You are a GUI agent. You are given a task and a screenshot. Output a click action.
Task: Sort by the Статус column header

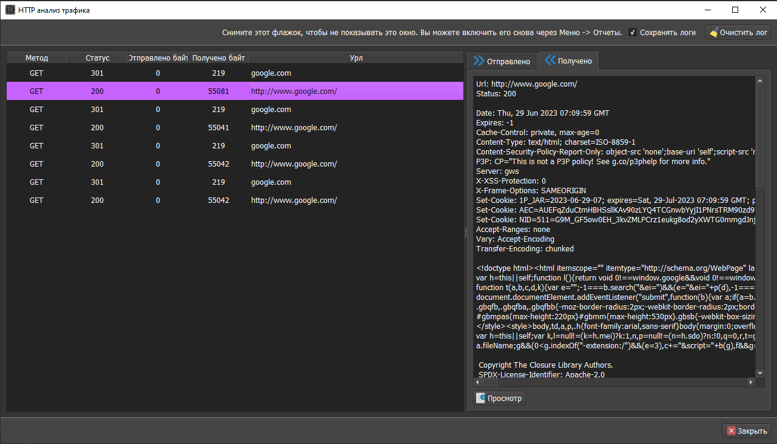coord(97,58)
